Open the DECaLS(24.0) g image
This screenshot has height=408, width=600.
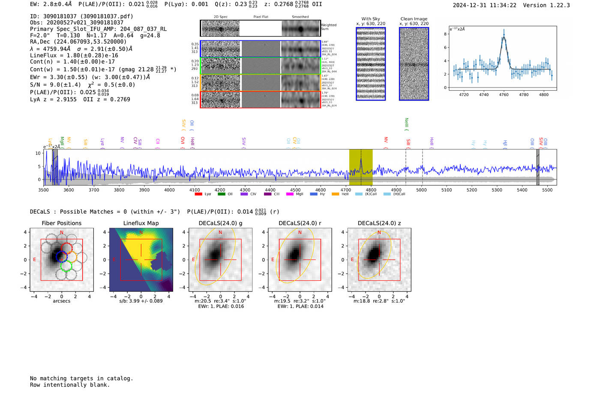tap(220, 259)
